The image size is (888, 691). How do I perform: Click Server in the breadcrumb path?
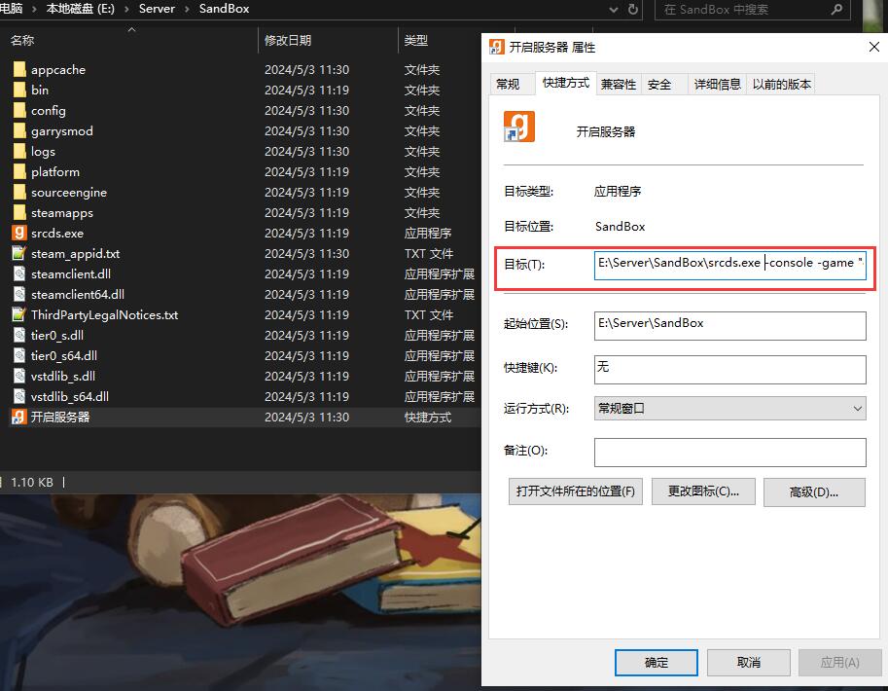pyautogui.click(x=157, y=9)
